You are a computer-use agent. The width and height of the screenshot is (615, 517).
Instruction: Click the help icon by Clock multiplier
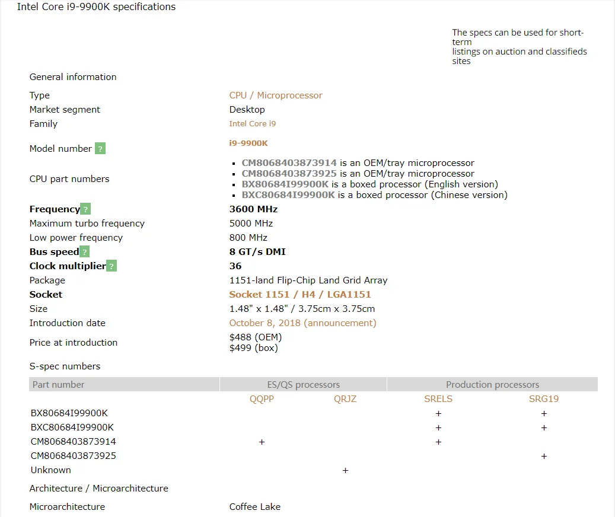click(111, 266)
